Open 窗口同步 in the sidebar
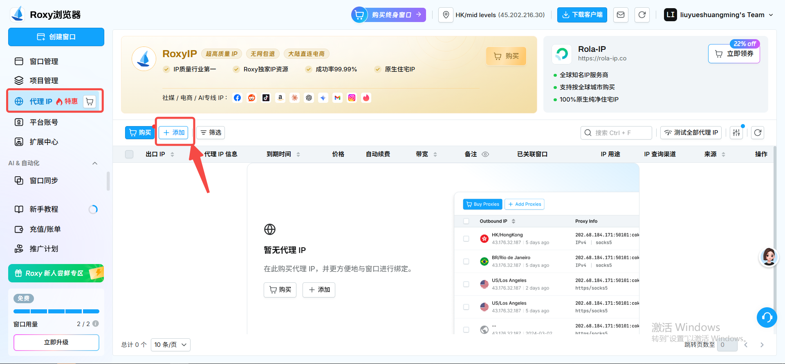Screen dimensions: 785x364 click(x=56, y=180)
